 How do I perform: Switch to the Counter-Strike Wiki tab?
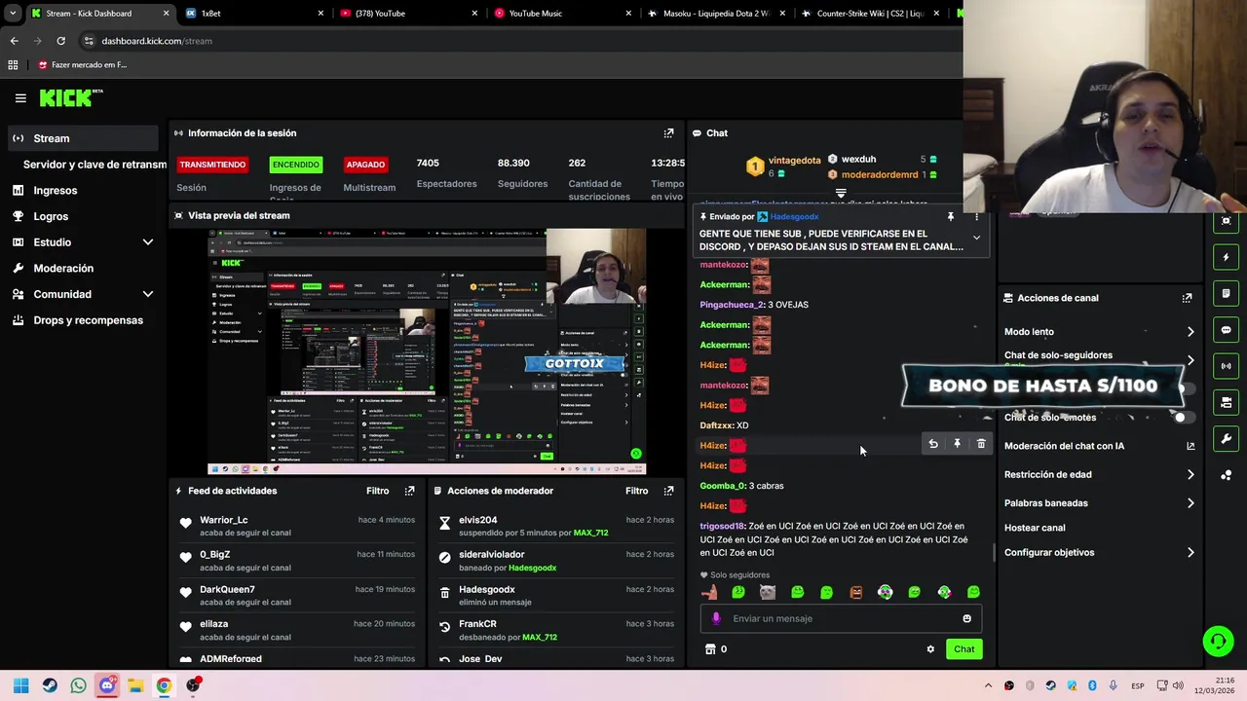871,14
